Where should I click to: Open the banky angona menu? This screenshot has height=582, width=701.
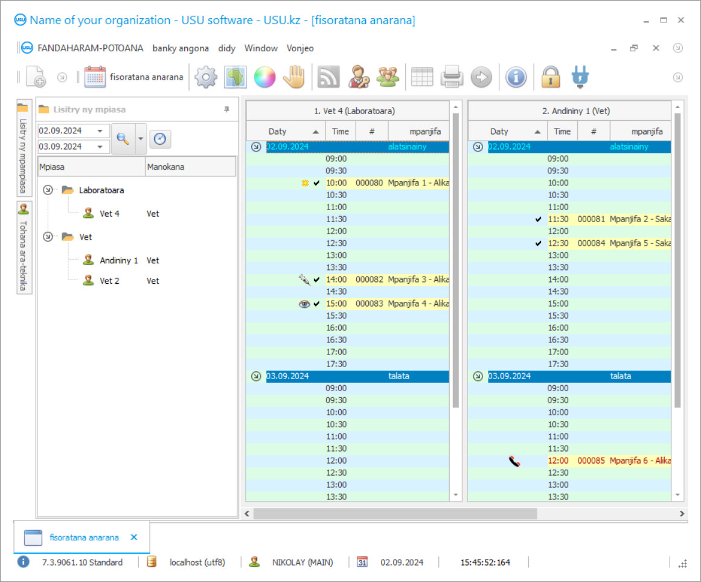[181, 48]
